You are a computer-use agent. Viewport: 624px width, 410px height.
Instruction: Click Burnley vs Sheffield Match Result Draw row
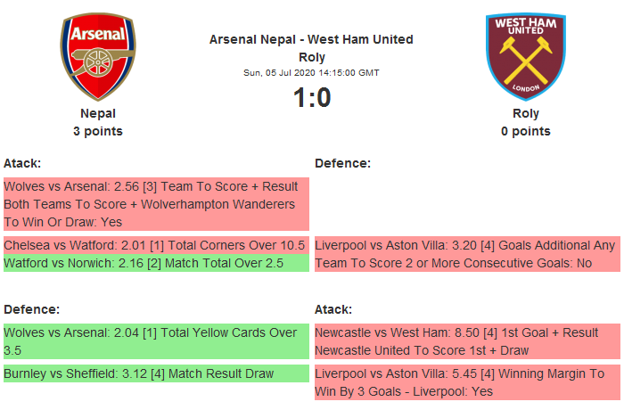155,373
